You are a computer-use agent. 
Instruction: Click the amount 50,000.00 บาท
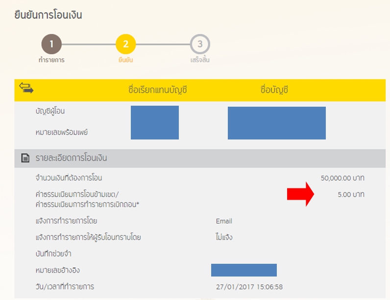(x=342, y=178)
